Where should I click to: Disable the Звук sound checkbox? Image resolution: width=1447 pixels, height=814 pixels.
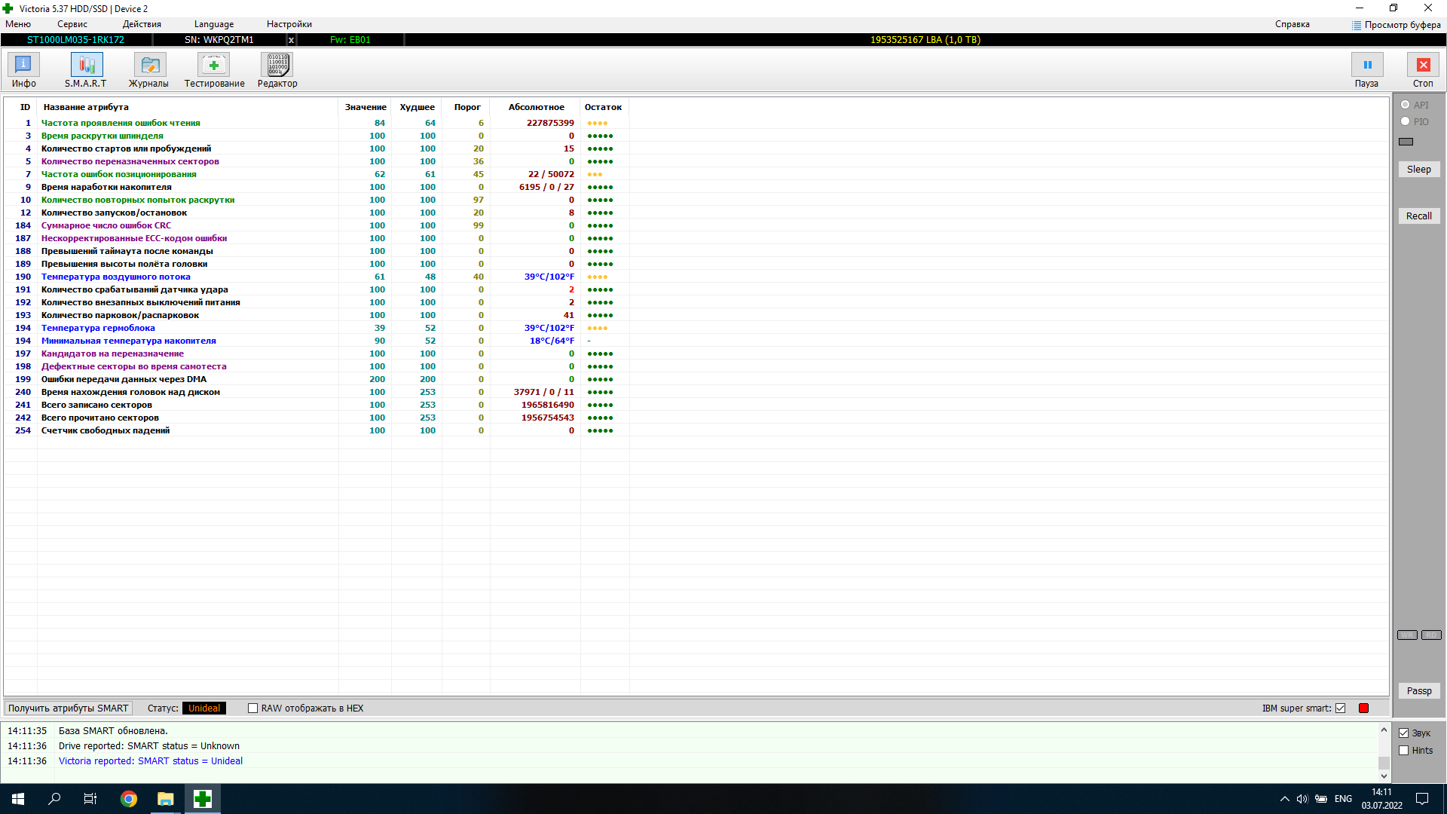click(x=1403, y=733)
